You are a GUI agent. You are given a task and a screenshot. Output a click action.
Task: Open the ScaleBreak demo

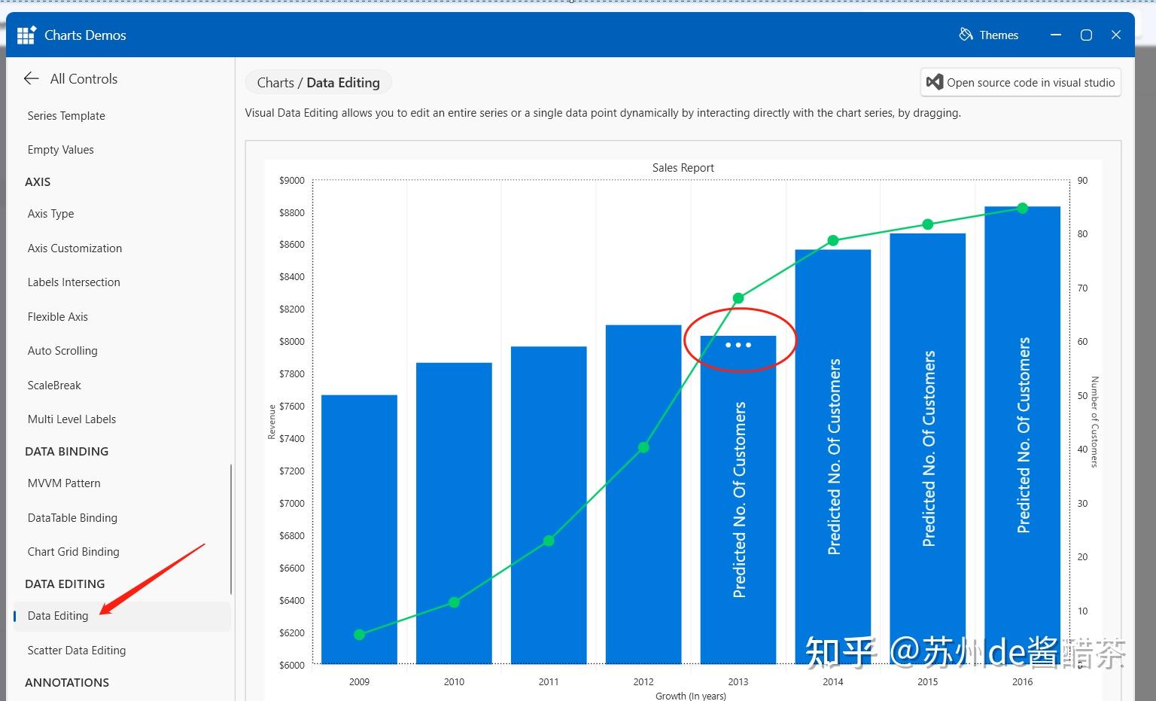coord(54,385)
